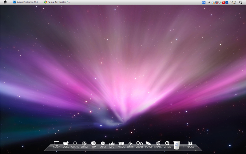Launch Firefox via FFOX dock icon
This screenshot has height=154, width=246.
[93, 144]
